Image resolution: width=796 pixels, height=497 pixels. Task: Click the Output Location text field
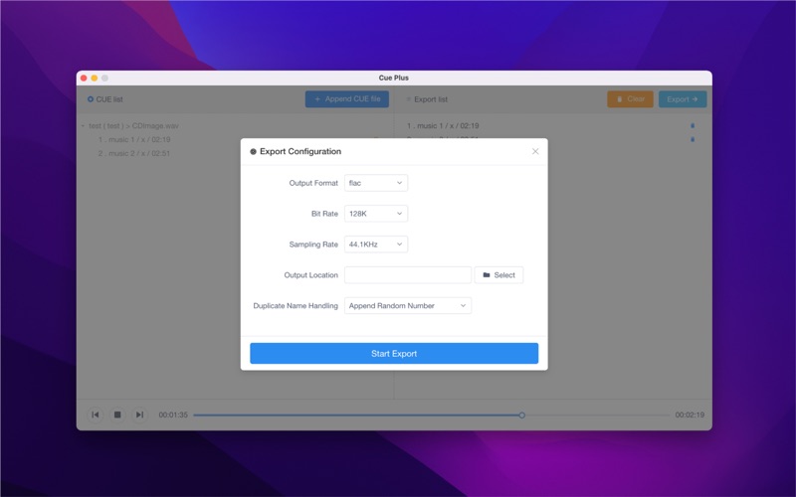(x=408, y=275)
